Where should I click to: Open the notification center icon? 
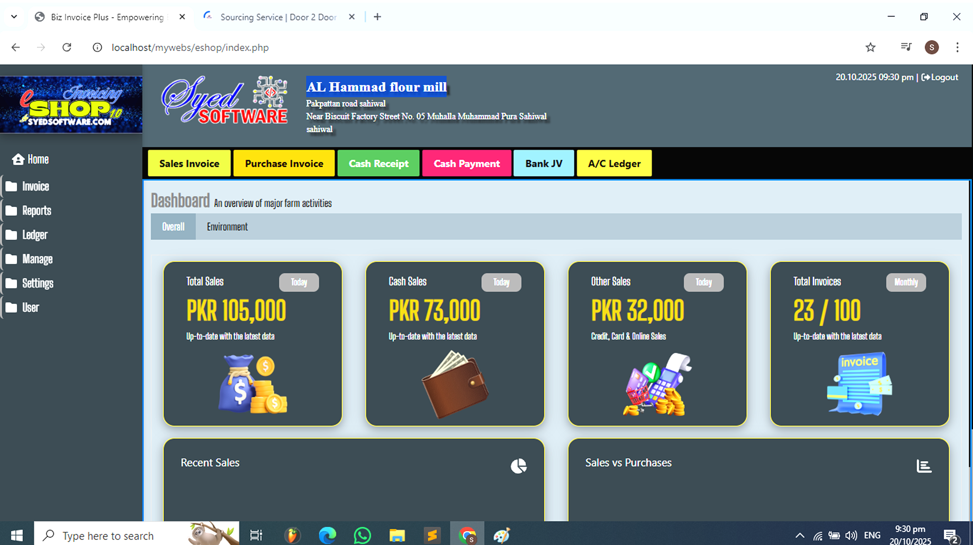pyautogui.click(x=951, y=536)
